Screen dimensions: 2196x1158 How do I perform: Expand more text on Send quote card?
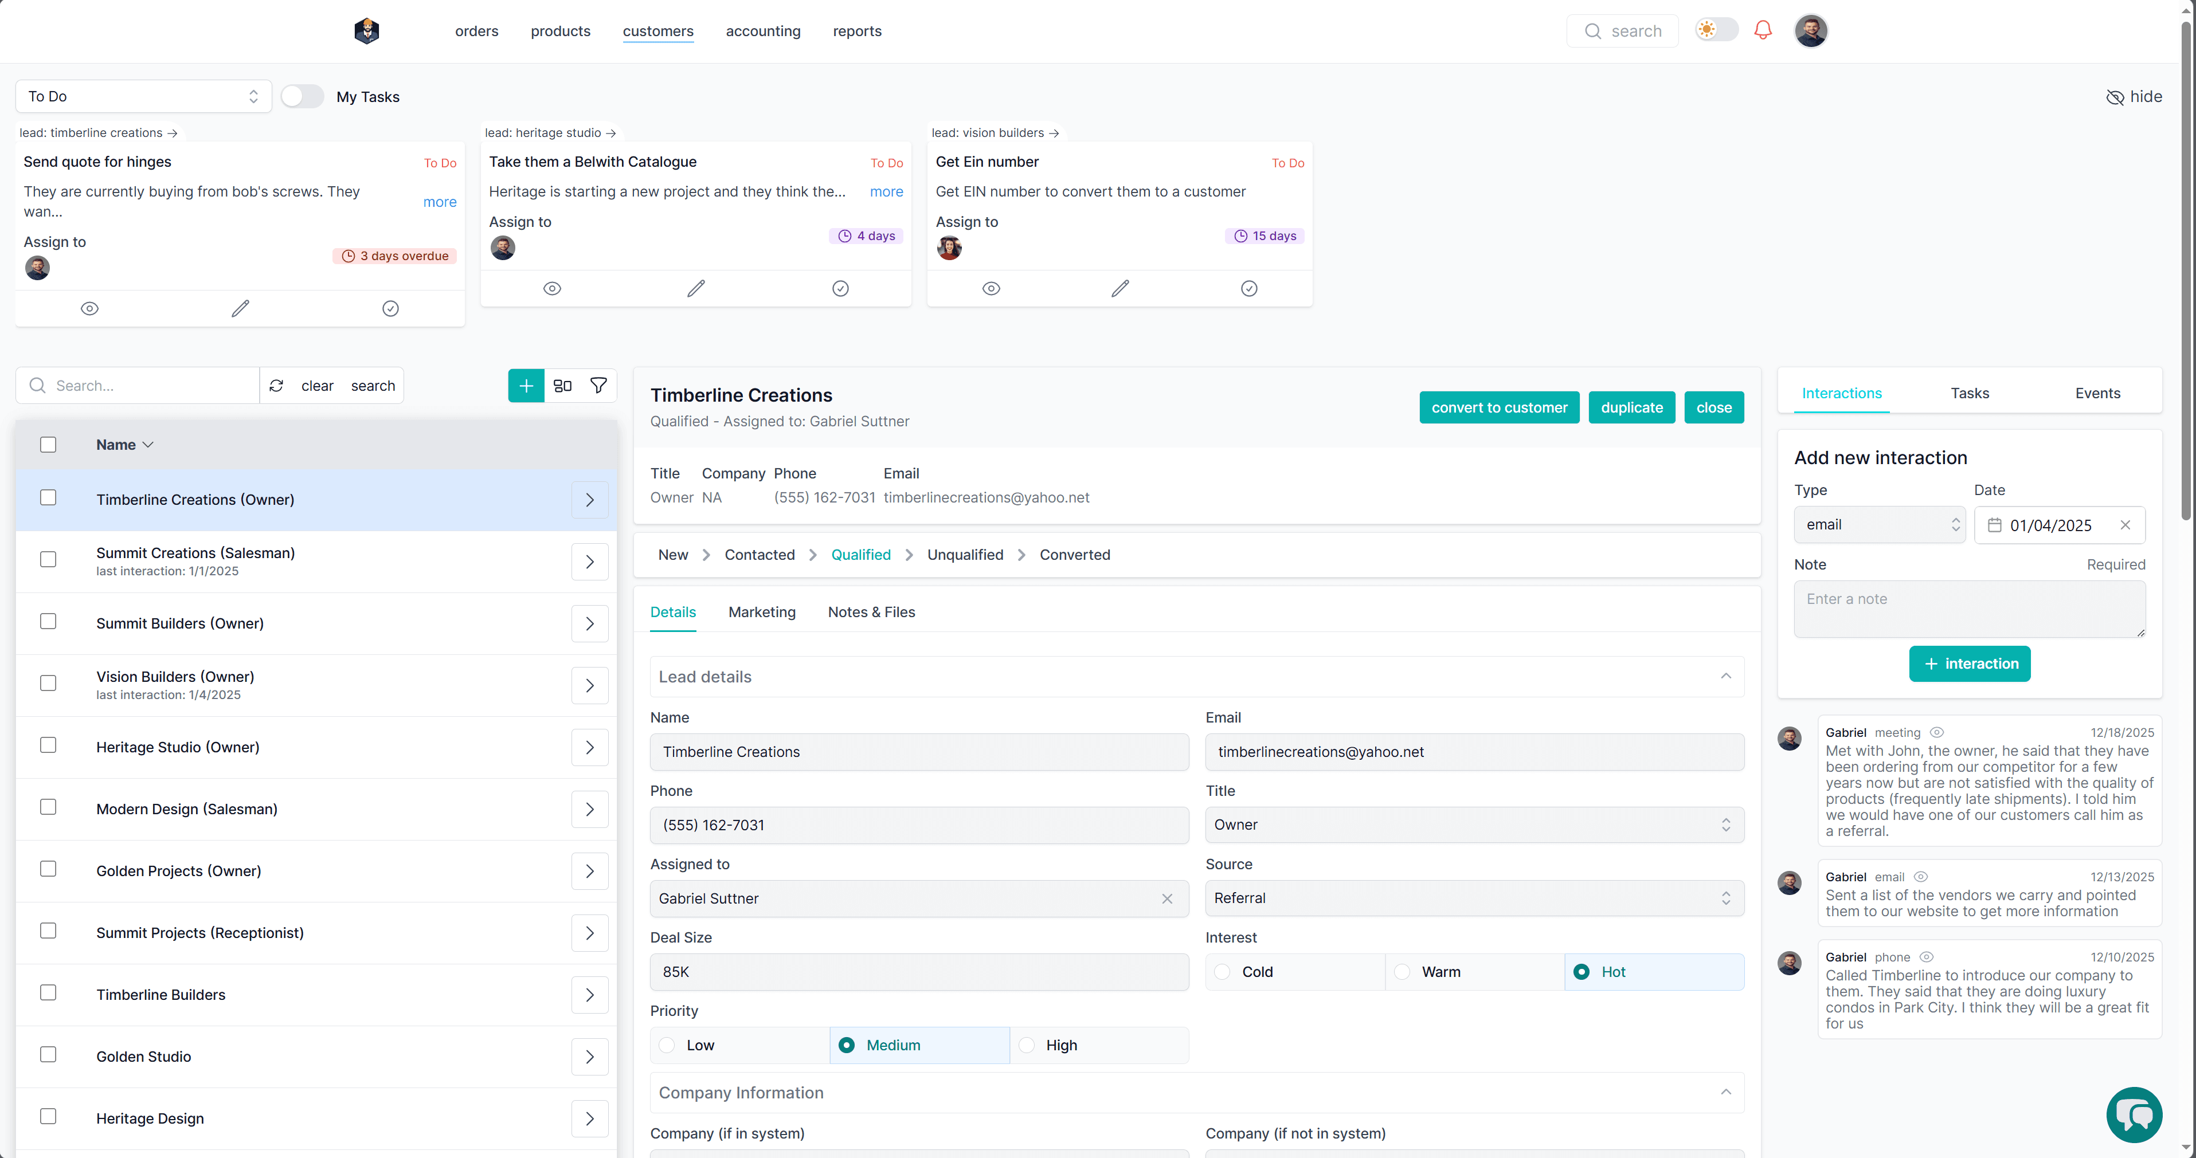tap(440, 202)
